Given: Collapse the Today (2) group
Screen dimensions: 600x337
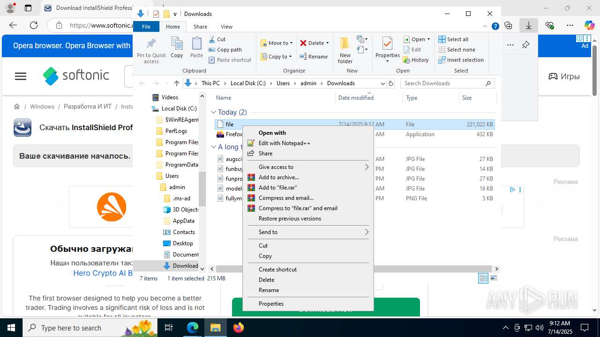Looking at the screenshot, I should point(213,112).
